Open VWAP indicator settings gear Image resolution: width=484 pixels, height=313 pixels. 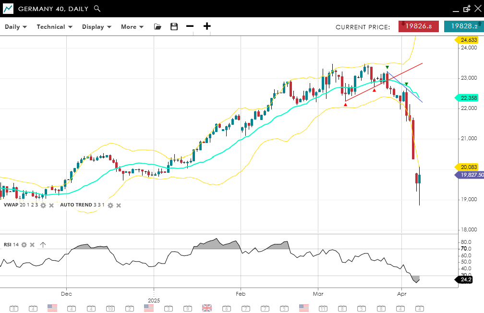click(43, 205)
